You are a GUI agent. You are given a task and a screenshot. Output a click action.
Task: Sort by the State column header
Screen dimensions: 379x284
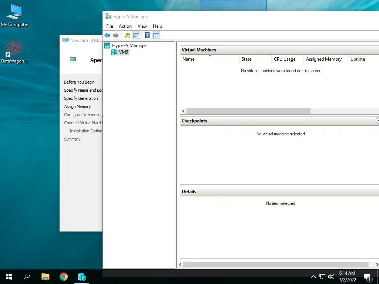pos(255,59)
